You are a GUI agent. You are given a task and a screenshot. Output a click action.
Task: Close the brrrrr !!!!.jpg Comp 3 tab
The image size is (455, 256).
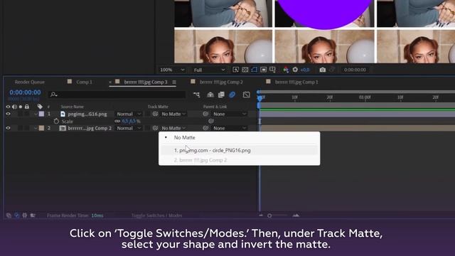110,82
